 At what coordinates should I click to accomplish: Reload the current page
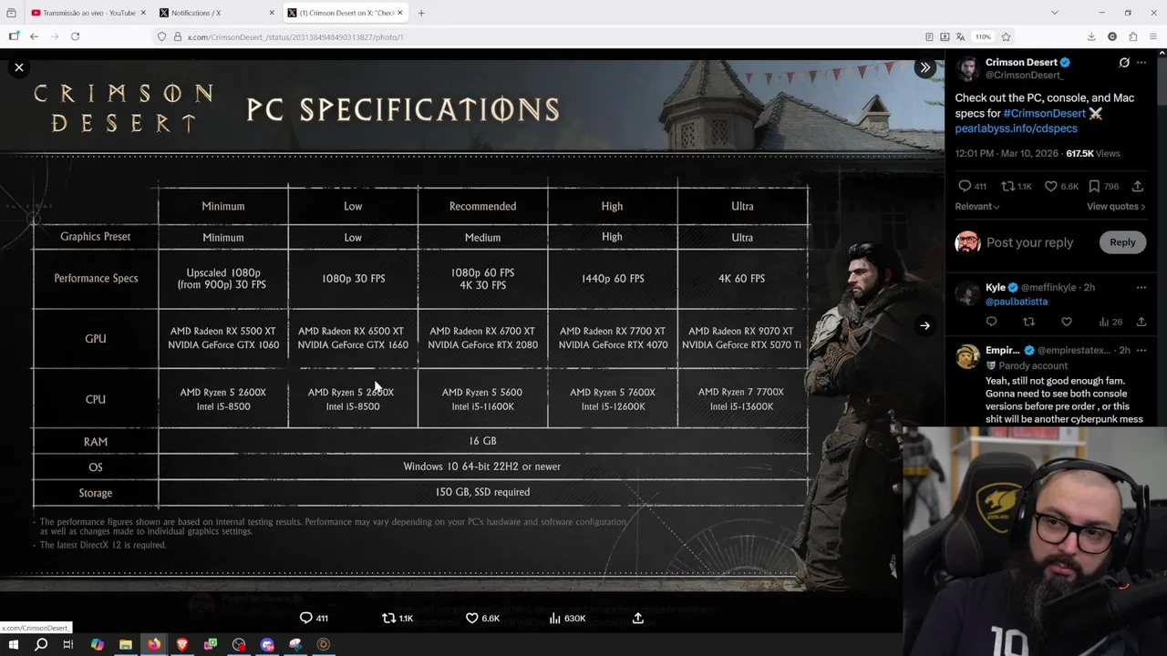75,36
